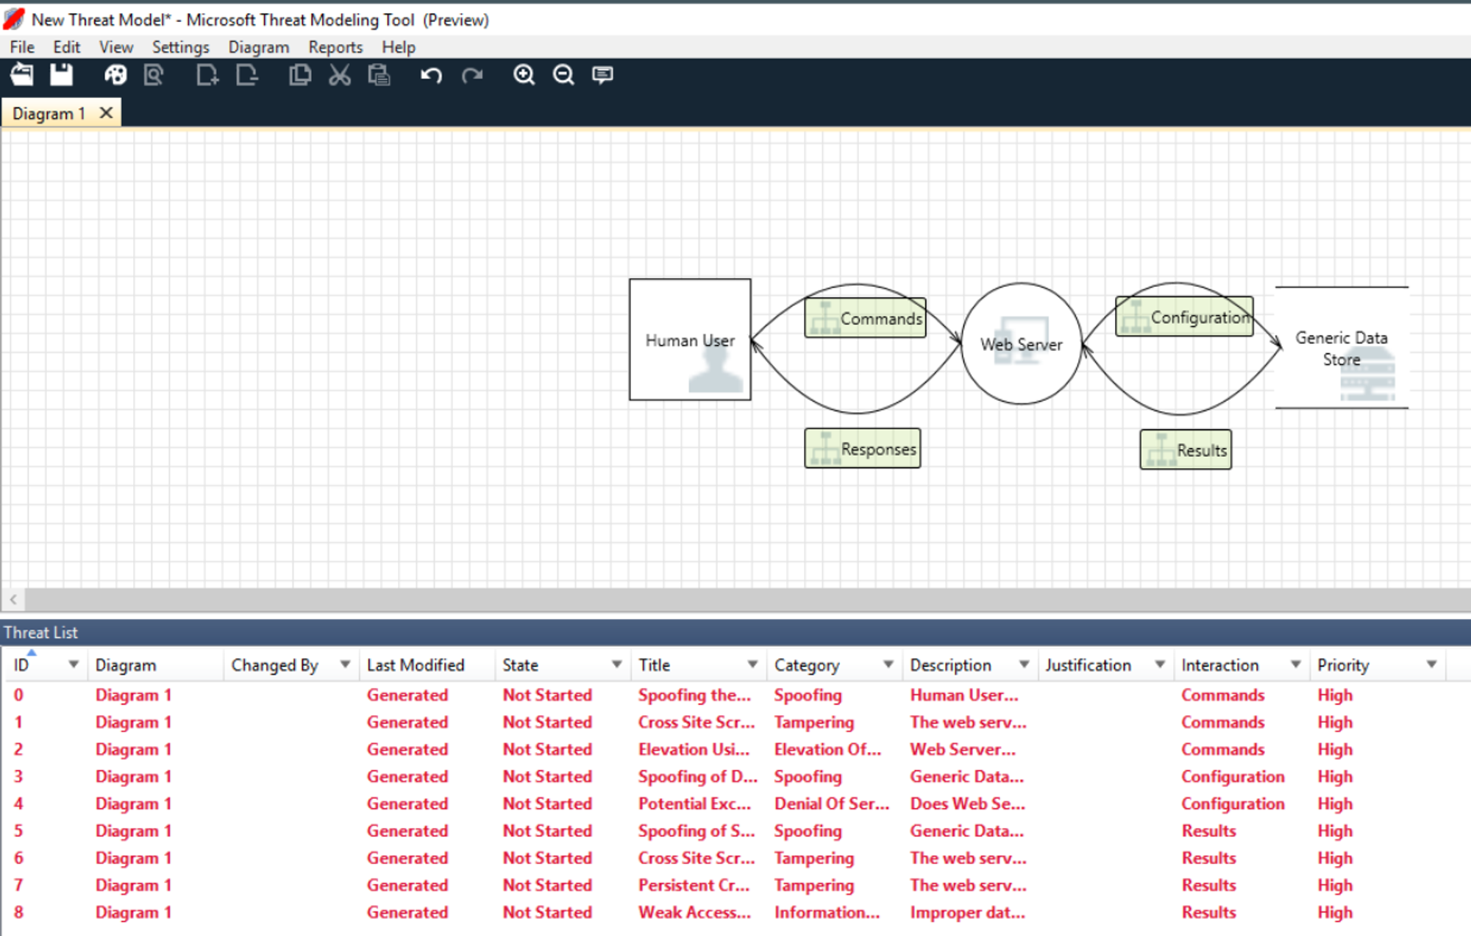Click 'Information...' category cell
Viewport: 1471px width, 936px height.
click(827, 912)
